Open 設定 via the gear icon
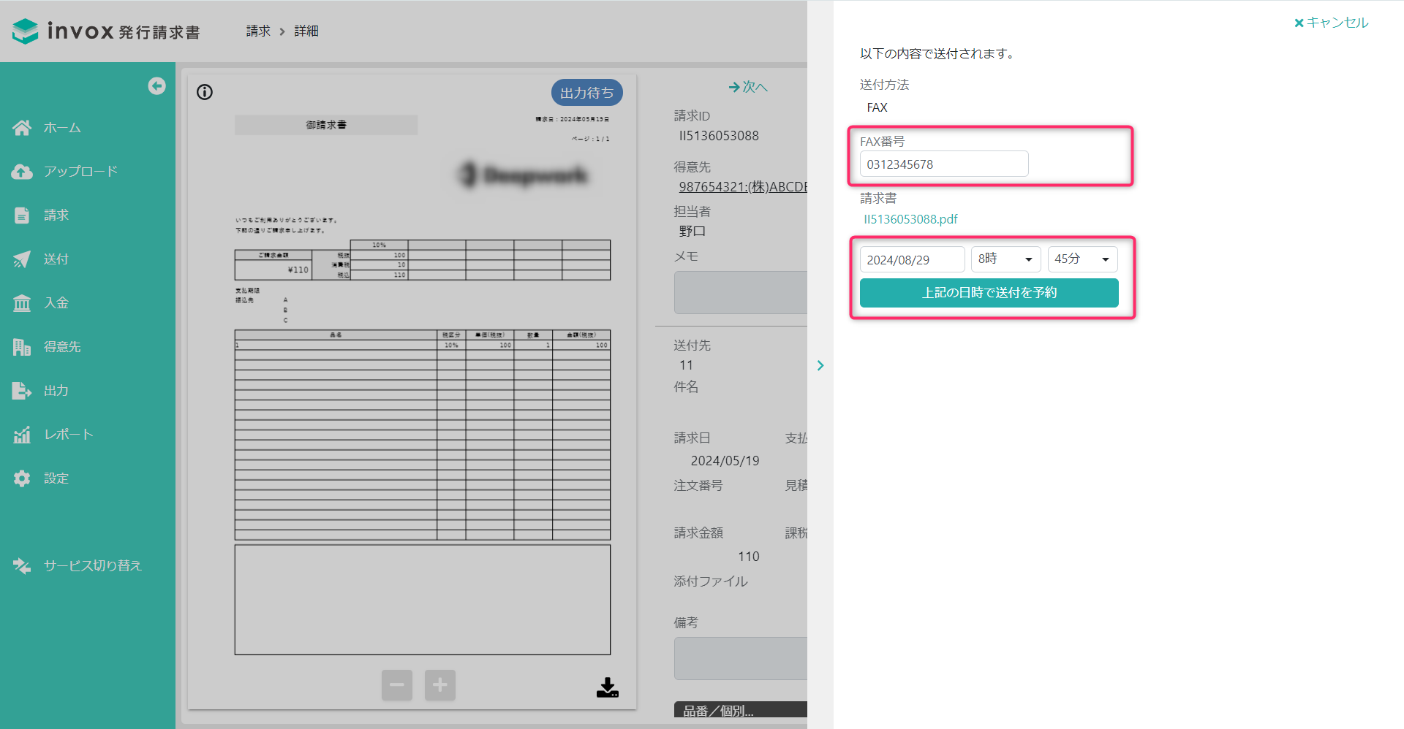The image size is (1404, 729). coord(22,478)
